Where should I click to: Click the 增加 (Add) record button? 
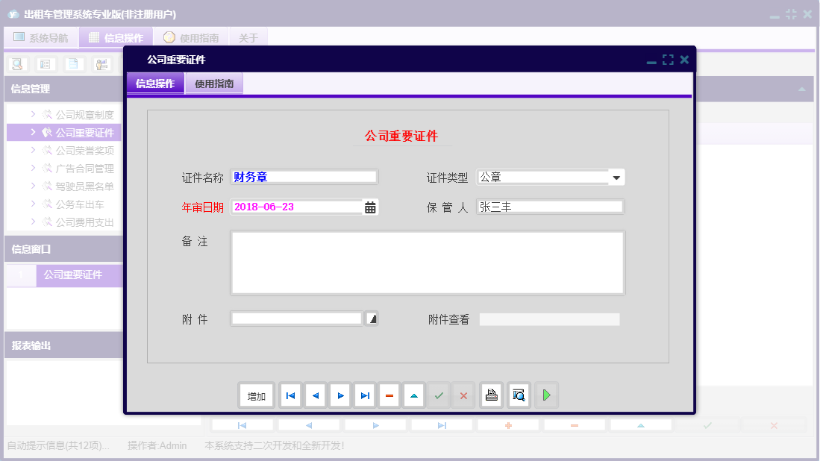point(256,395)
